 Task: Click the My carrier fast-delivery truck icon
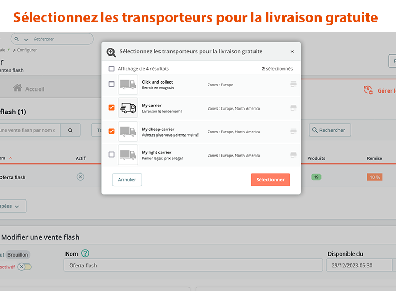128,108
